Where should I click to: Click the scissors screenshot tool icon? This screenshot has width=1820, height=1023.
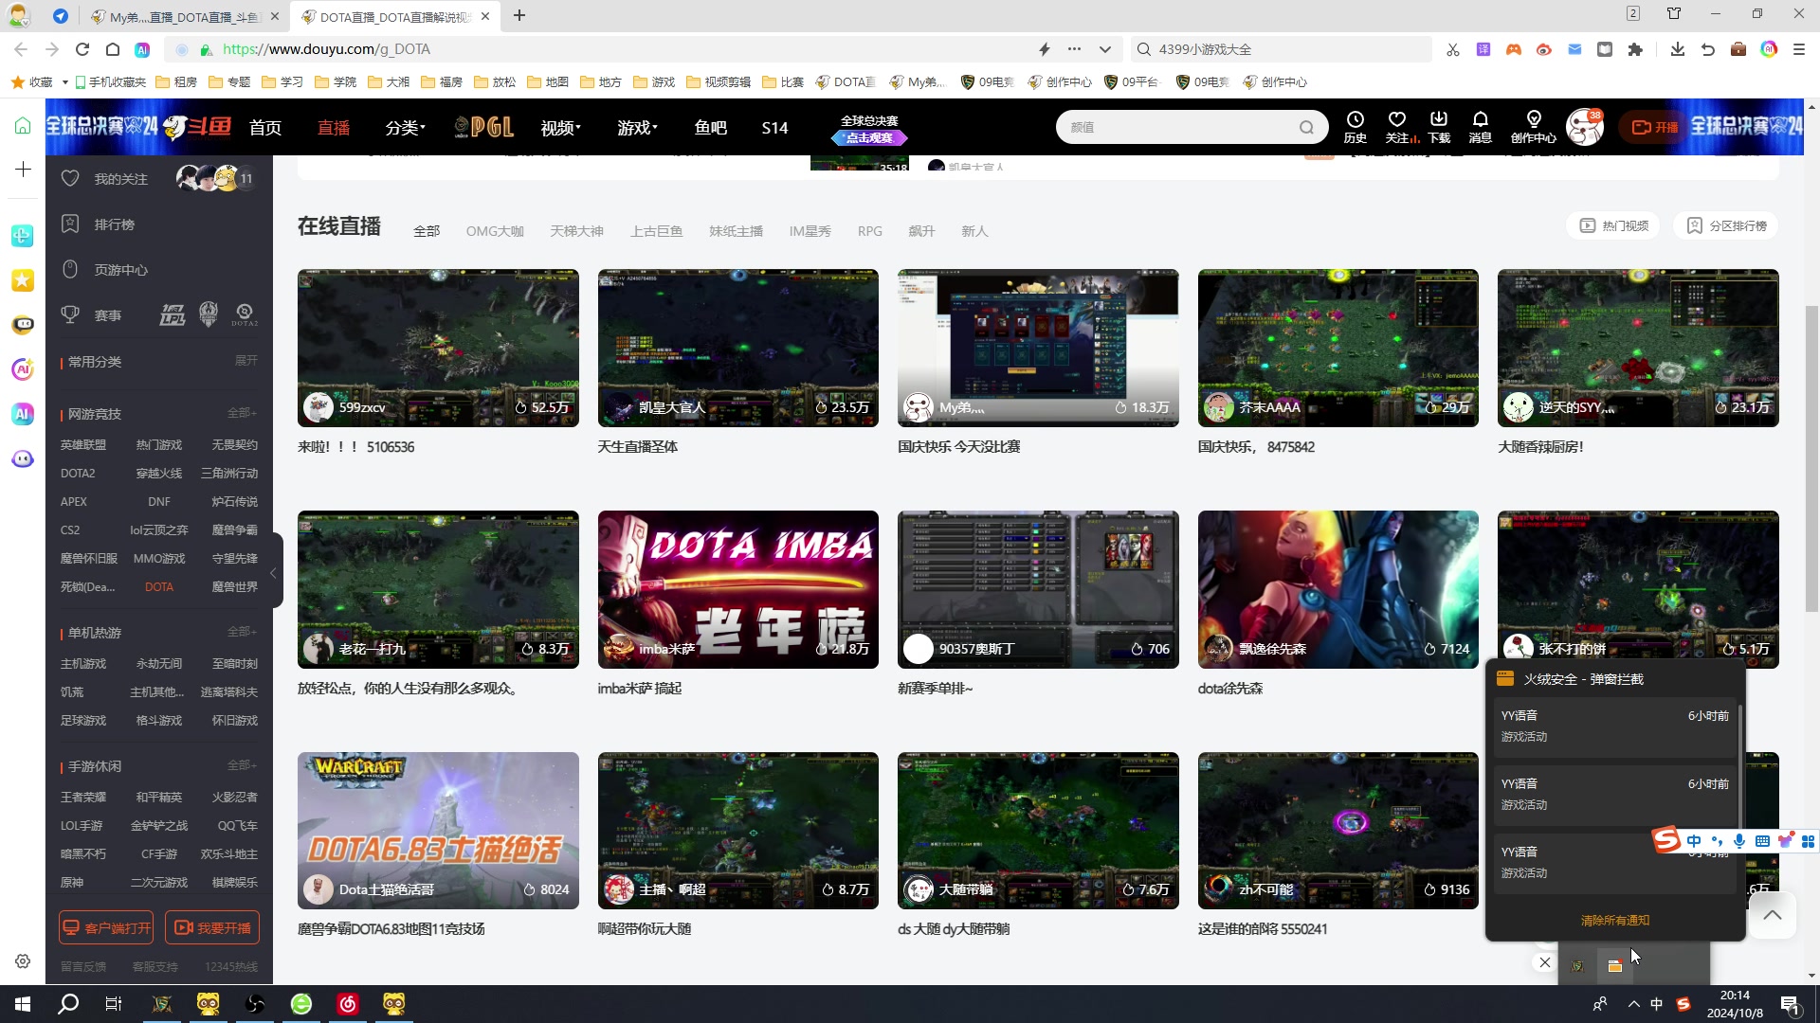pyautogui.click(x=1452, y=49)
